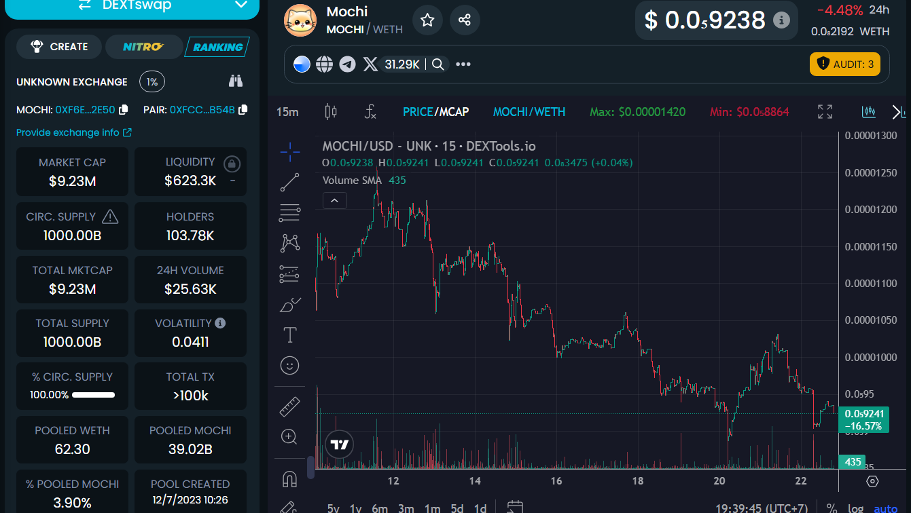This screenshot has width=911, height=513.
Task: Switch to the RANKING tab
Action: pos(217,47)
